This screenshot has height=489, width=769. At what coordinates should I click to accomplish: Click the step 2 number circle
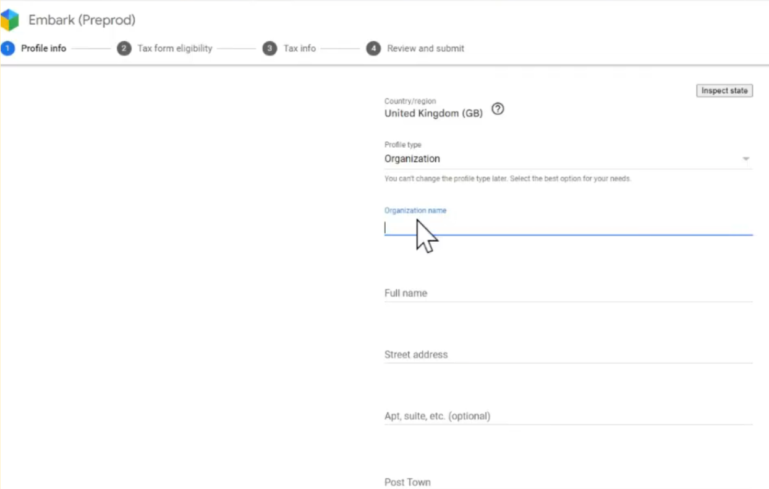pos(124,48)
